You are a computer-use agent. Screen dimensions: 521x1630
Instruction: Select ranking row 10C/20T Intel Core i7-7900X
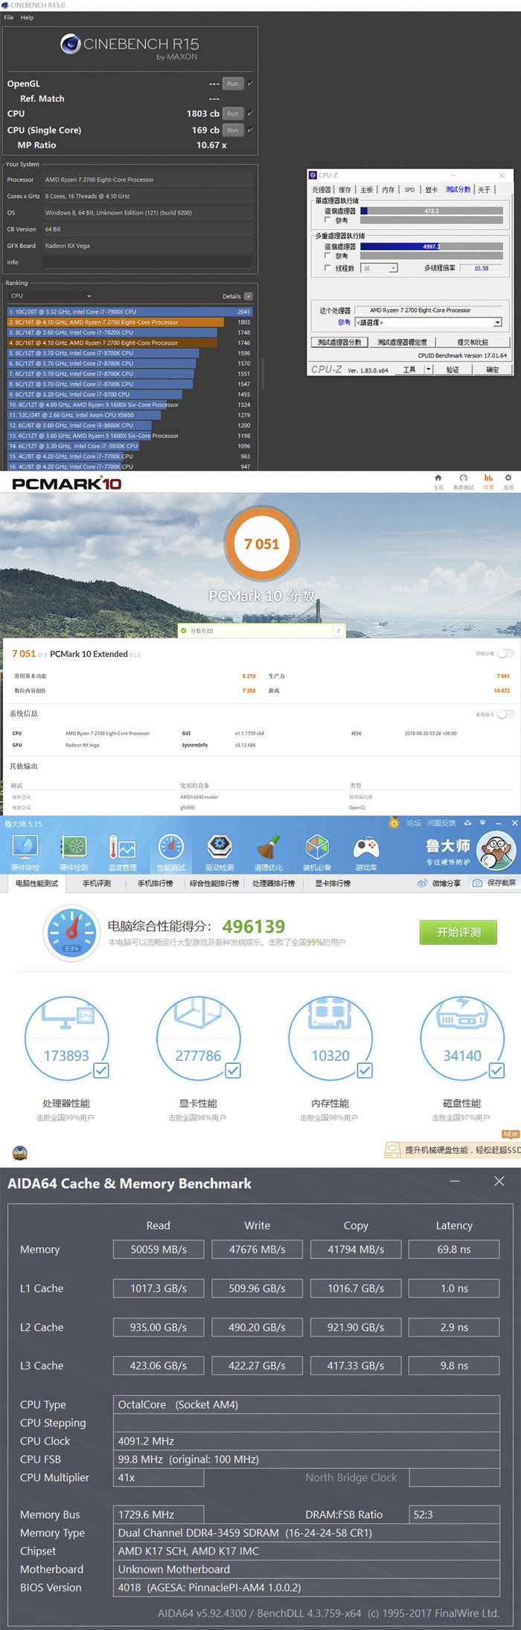pos(130,312)
